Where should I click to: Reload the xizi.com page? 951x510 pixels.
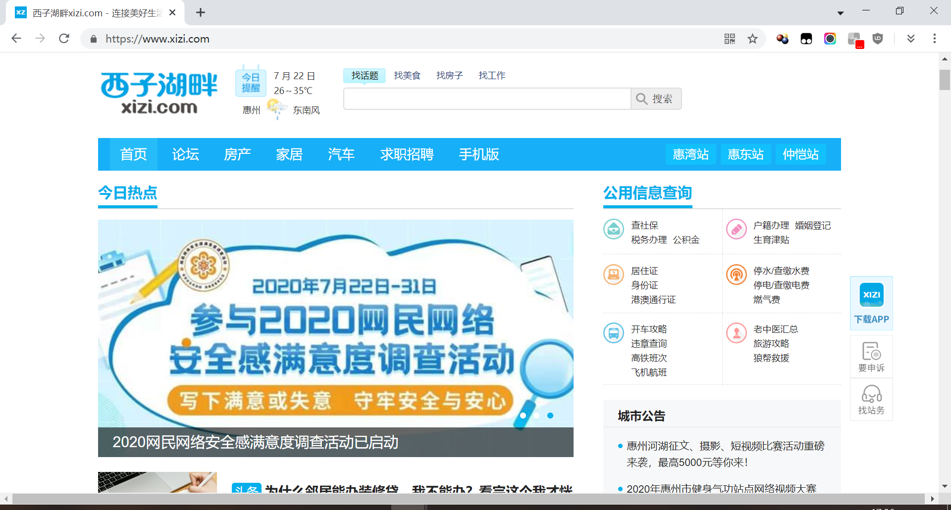click(x=64, y=39)
